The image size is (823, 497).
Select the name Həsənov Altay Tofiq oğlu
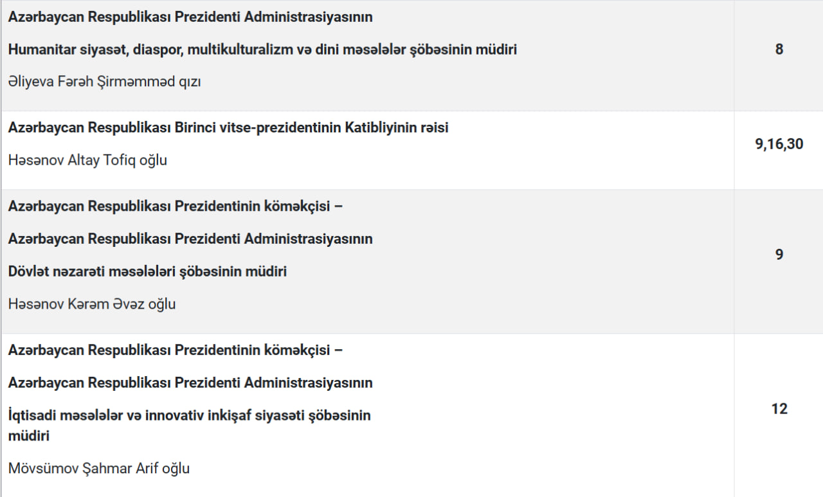coord(87,160)
